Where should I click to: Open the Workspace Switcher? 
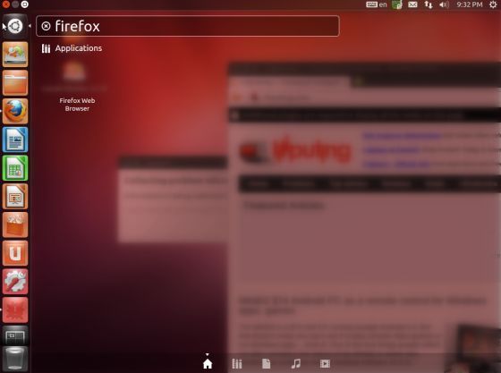click(x=15, y=335)
